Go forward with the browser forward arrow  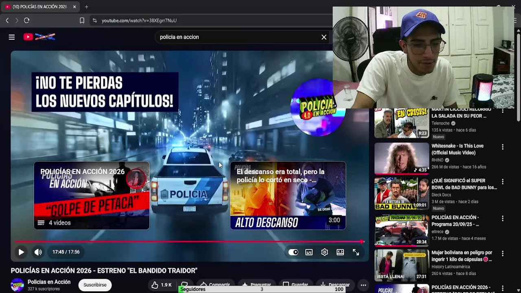coord(17,20)
